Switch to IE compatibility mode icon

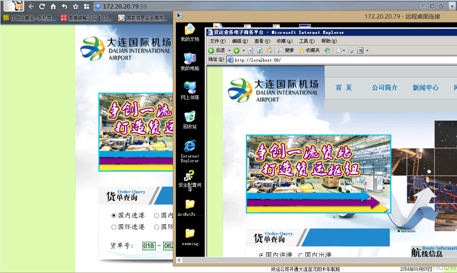[x=432, y=6]
